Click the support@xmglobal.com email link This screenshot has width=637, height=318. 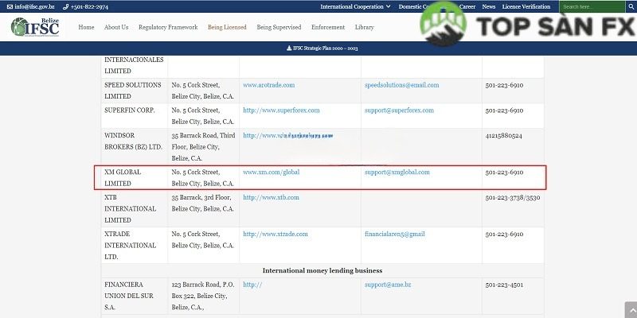pyautogui.click(x=397, y=172)
